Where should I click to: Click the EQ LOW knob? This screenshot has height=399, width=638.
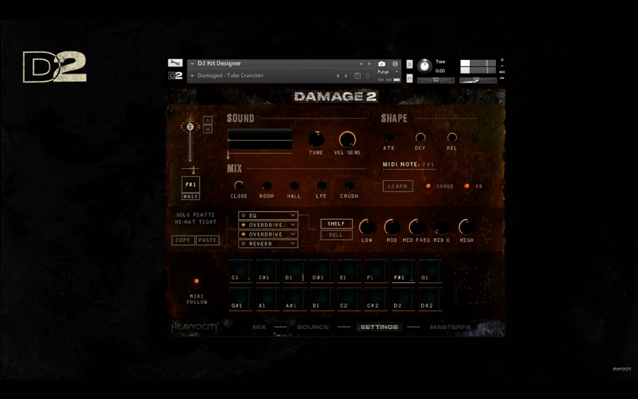[x=367, y=227]
